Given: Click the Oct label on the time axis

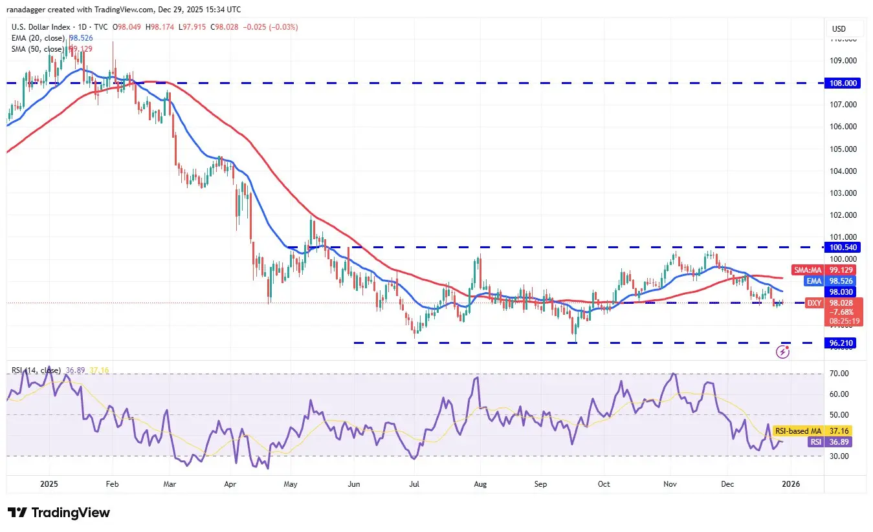Looking at the screenshot, I should pyautogui.click(x=604, y=484).
